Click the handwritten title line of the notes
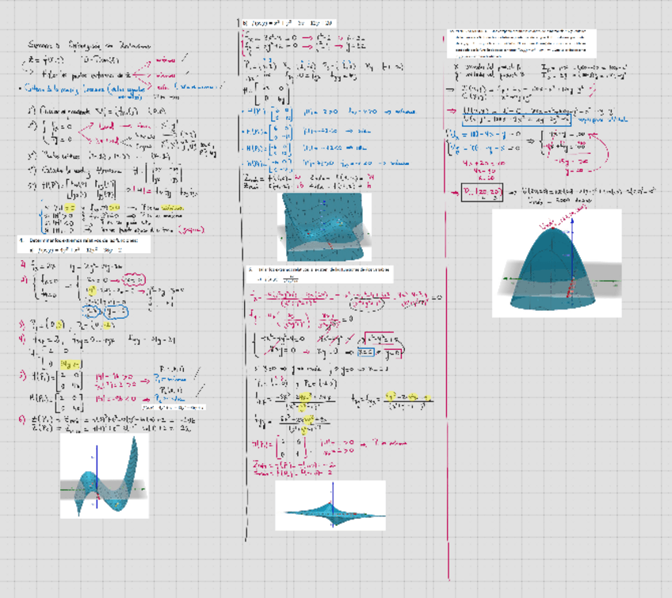 (90, 45)
